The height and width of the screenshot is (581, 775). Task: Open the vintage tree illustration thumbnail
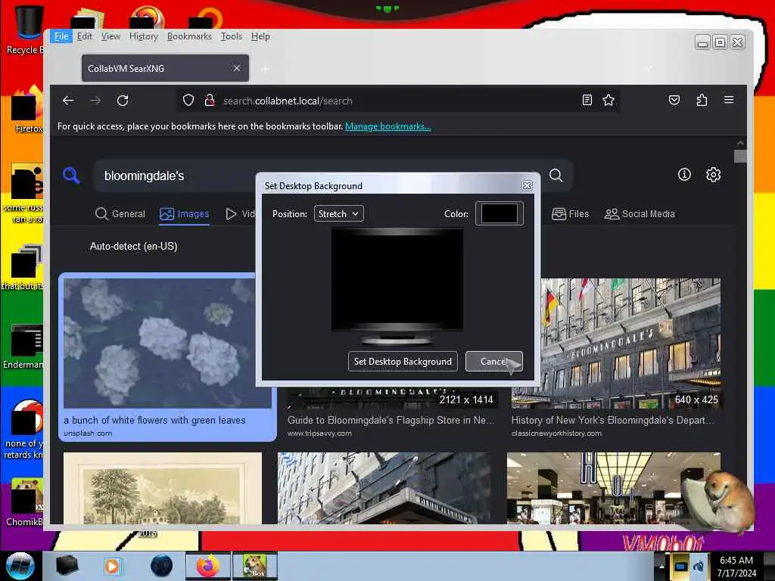(x=163, y=488)
